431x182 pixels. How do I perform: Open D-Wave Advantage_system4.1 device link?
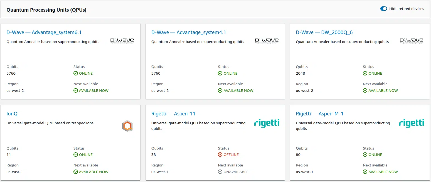189,32
